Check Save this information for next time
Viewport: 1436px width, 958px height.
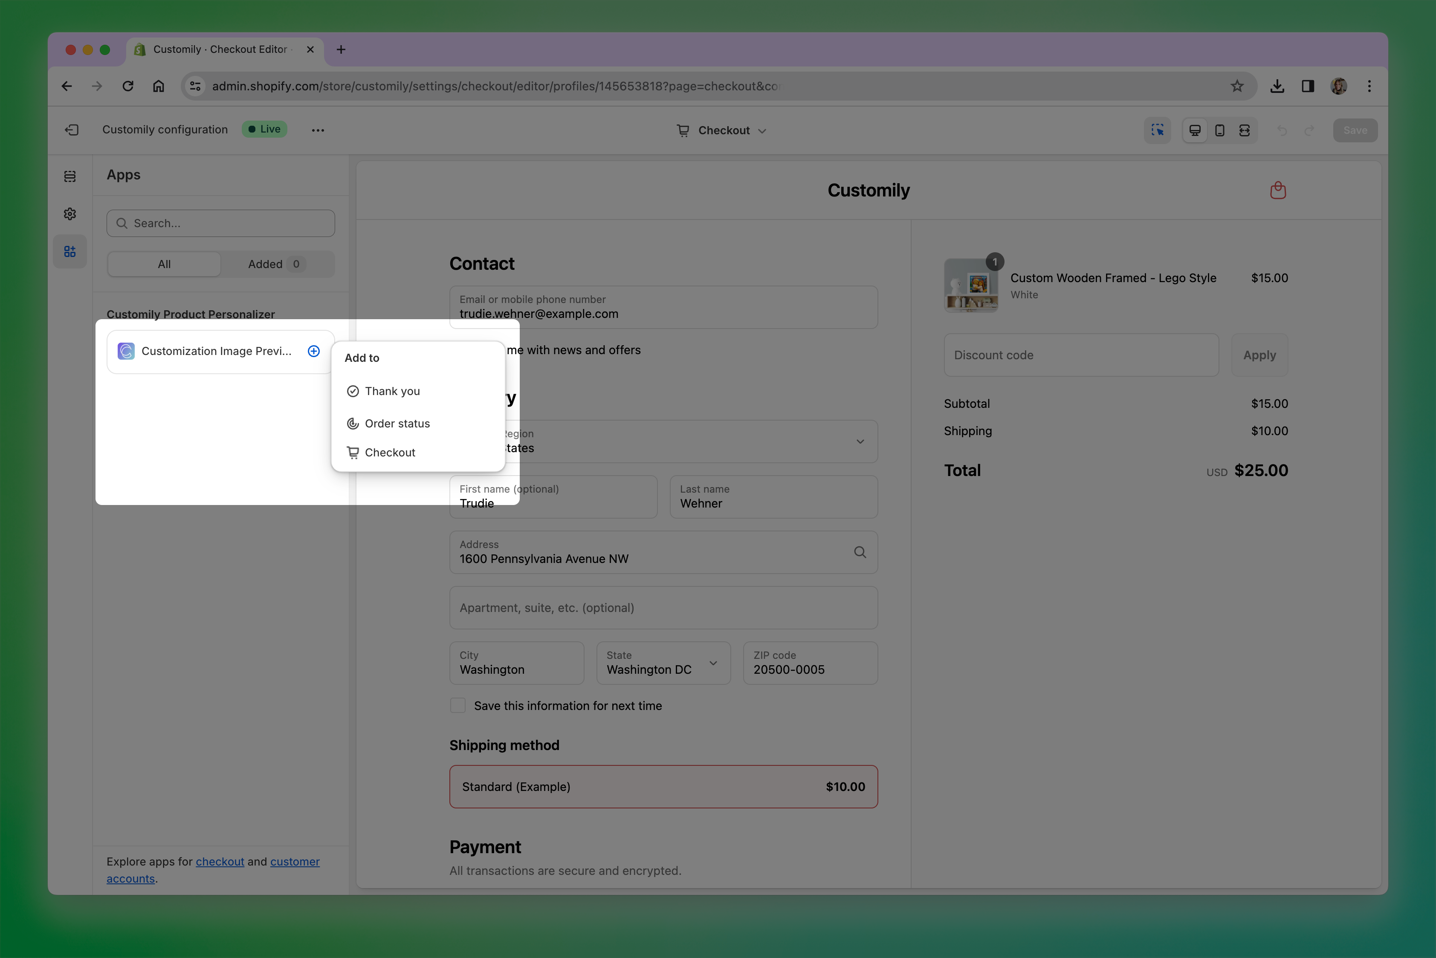coord(458,706)
